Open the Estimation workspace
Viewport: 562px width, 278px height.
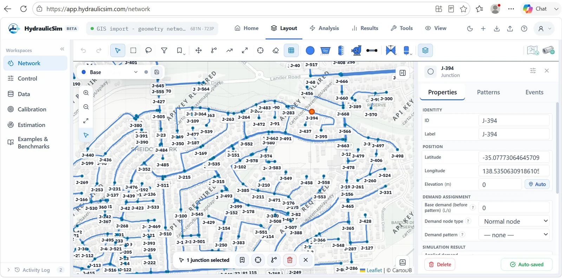pyautogui.click(x=35, y=125)
